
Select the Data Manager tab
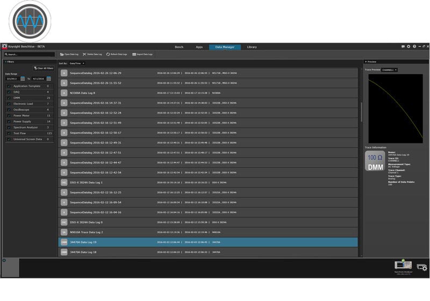point(225,47)
